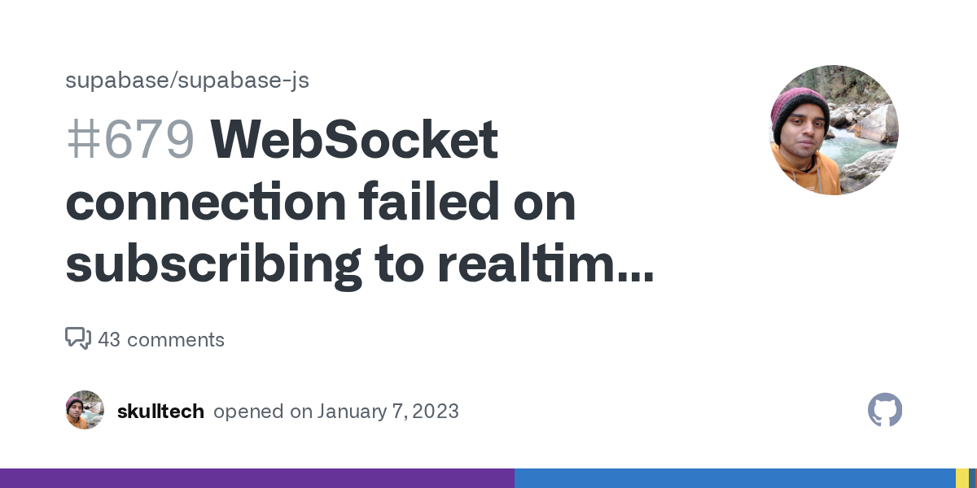Click the comments speech bubble icon
Screen dimensions: 977x488
(x=77, y=338)
